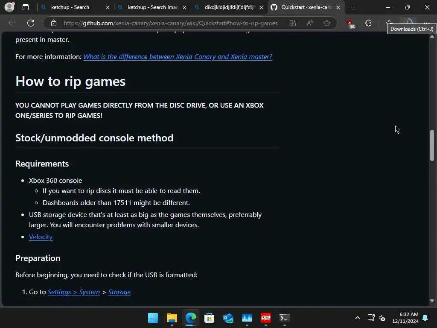Follow the Storage link
This screenshot has width=437, height=328.
click(x=119, y=292)
